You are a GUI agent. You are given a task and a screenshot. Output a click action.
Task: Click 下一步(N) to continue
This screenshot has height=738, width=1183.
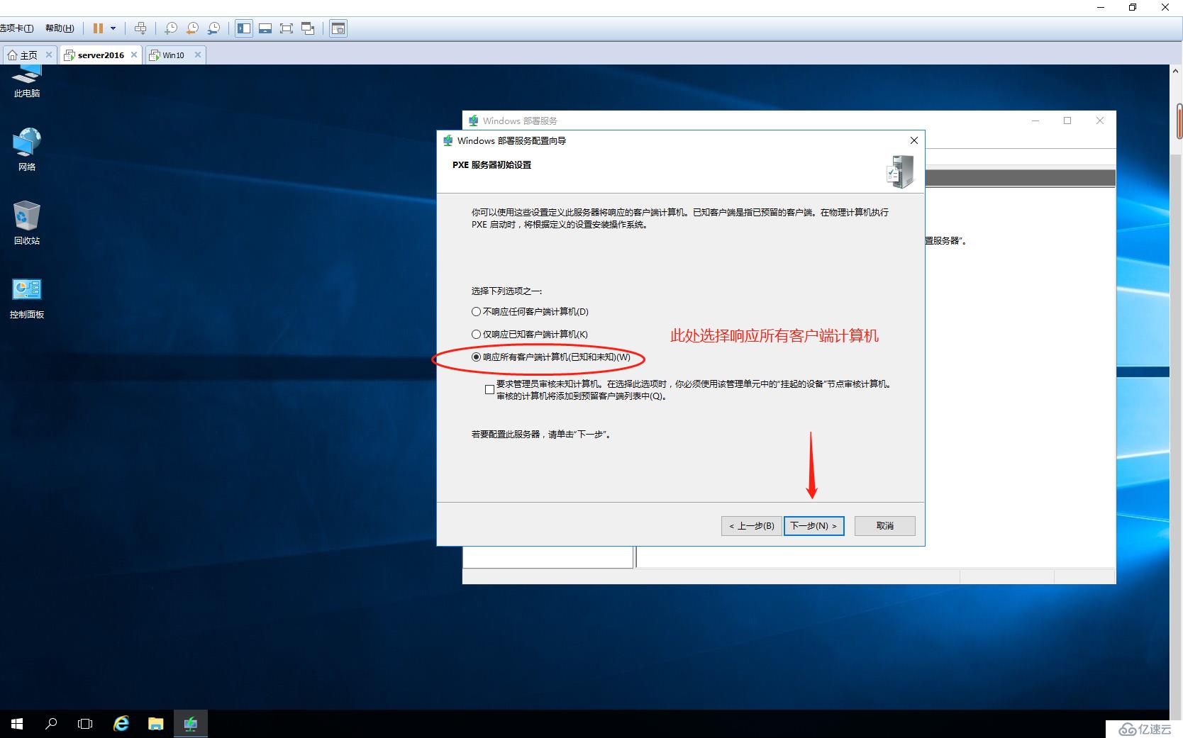coord(813,525)
